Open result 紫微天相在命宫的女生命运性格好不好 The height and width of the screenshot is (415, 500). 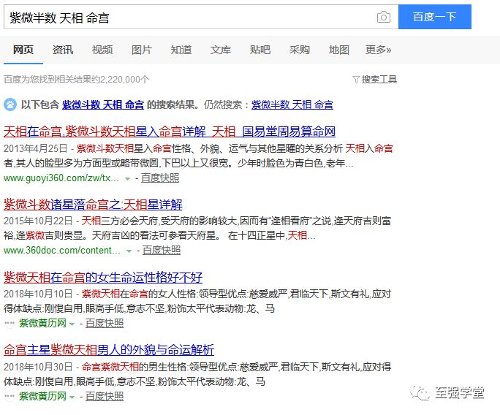tap(103, 278)
